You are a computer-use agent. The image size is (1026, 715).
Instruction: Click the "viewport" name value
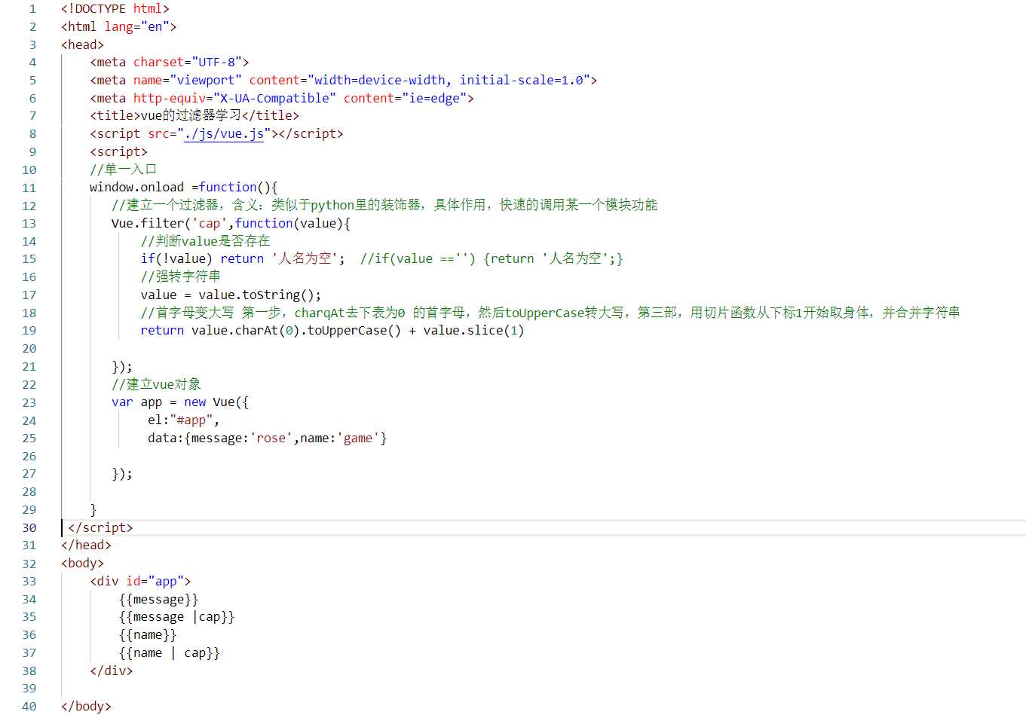[x=206, y=80]
